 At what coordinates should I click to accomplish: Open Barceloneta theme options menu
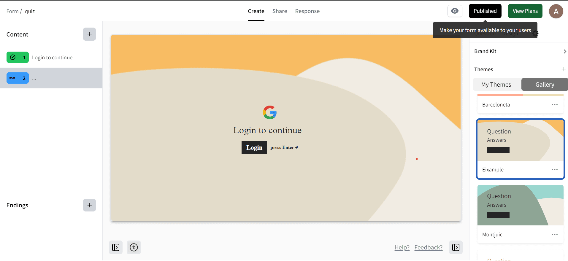coord(555,105)
